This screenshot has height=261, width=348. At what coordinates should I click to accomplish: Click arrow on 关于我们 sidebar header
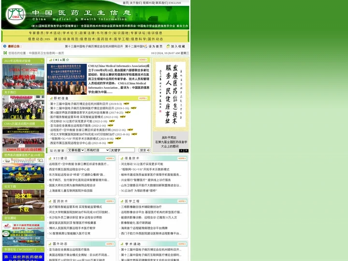coord(42,92)
